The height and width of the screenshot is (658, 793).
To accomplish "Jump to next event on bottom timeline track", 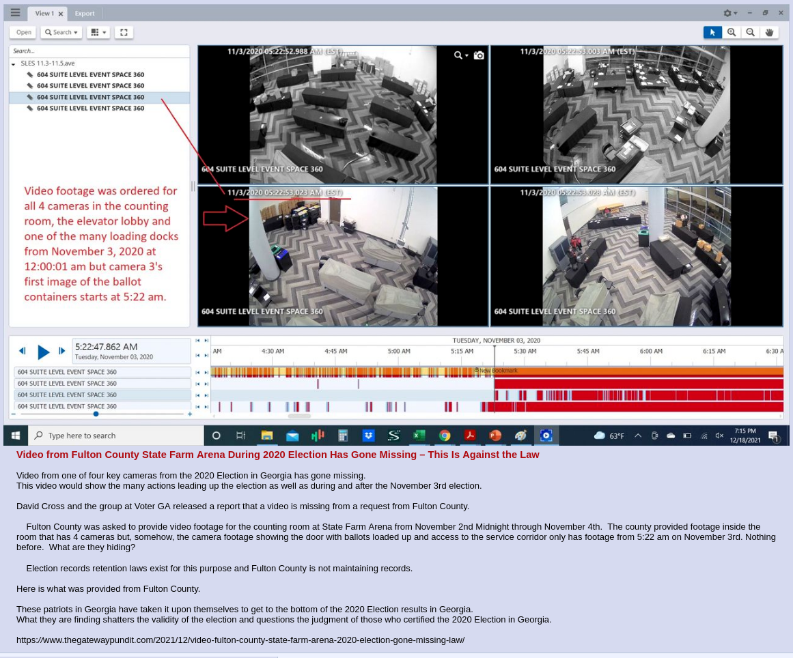I will pos(206,407).
